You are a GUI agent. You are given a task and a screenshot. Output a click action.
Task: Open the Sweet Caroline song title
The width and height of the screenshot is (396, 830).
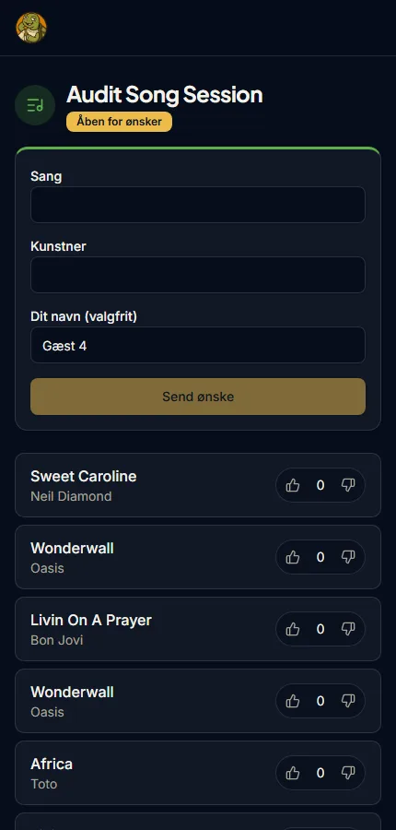coord(84,476)
